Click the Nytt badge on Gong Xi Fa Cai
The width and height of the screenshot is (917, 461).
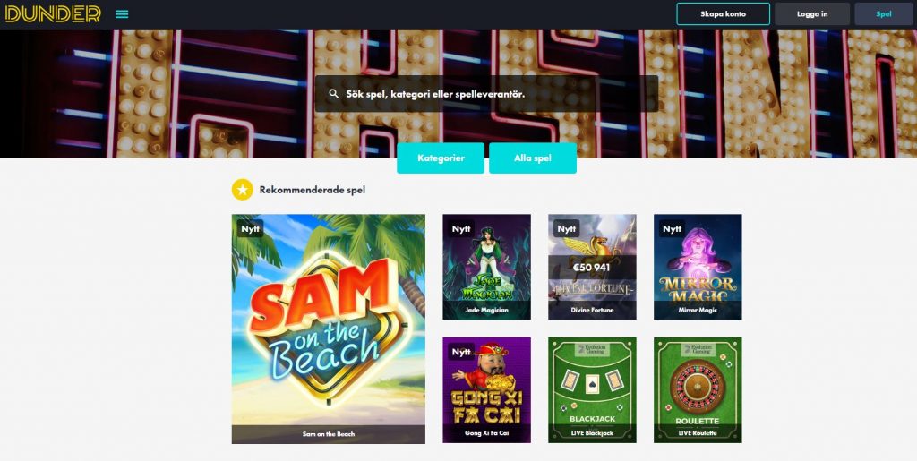pos(461,352)
